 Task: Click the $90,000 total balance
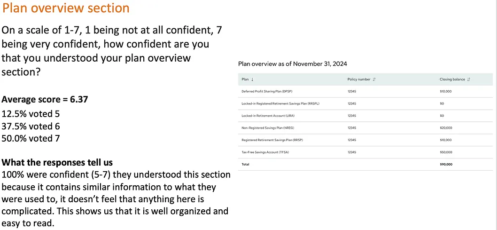coord(446,165)
